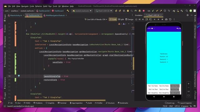Open Pixel 5 API 30 device dropdown
The width and height of the screenshot is (200, 112).
(x=104, y=11)
